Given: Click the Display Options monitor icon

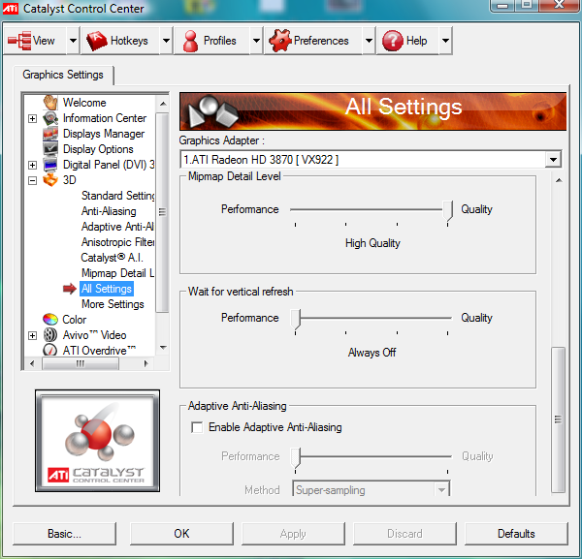Looking at the screenshot, I should [x=50, y=149].
